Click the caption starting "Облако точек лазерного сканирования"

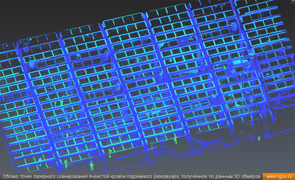[131, 177]
